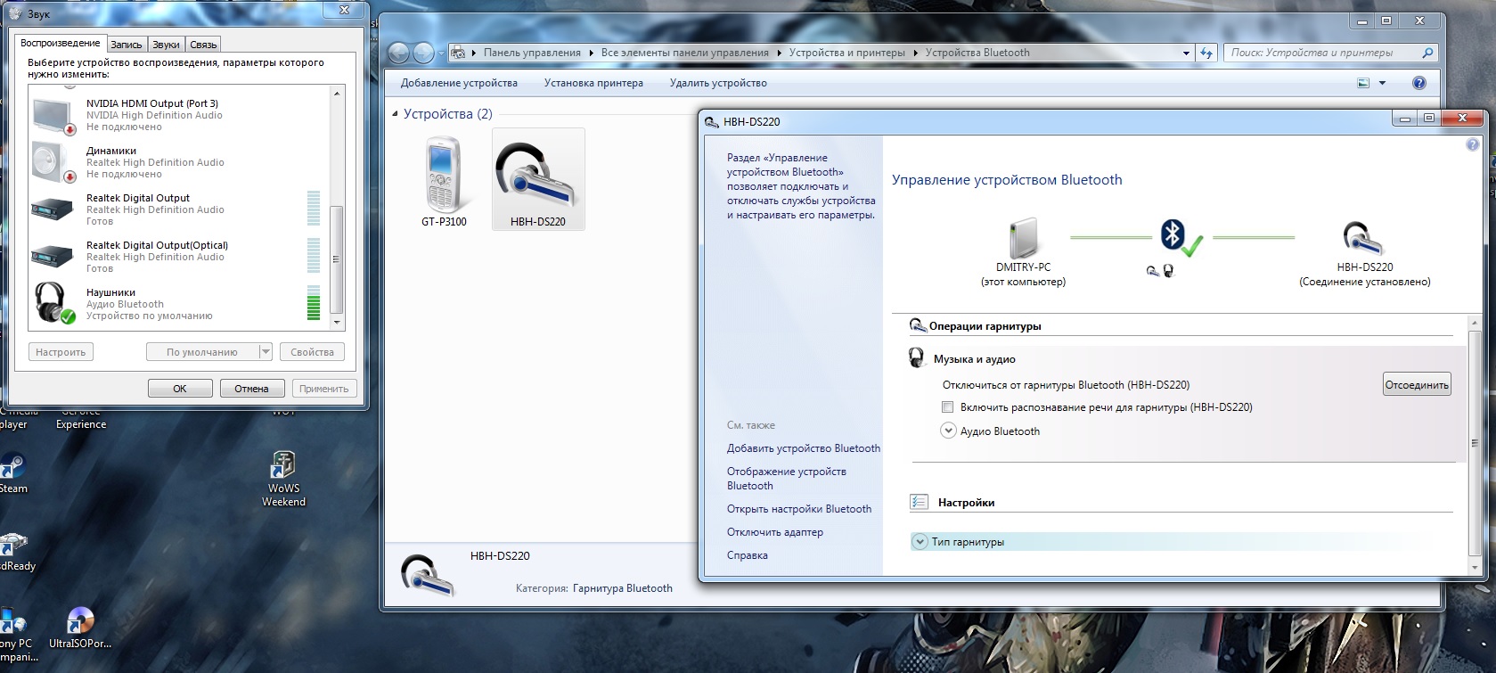
Task: Click the Отсоединить button
Action: coord(1416,385)
